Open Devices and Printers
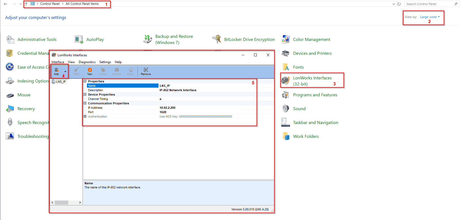 pyautogui.click(x=312, y=53)
